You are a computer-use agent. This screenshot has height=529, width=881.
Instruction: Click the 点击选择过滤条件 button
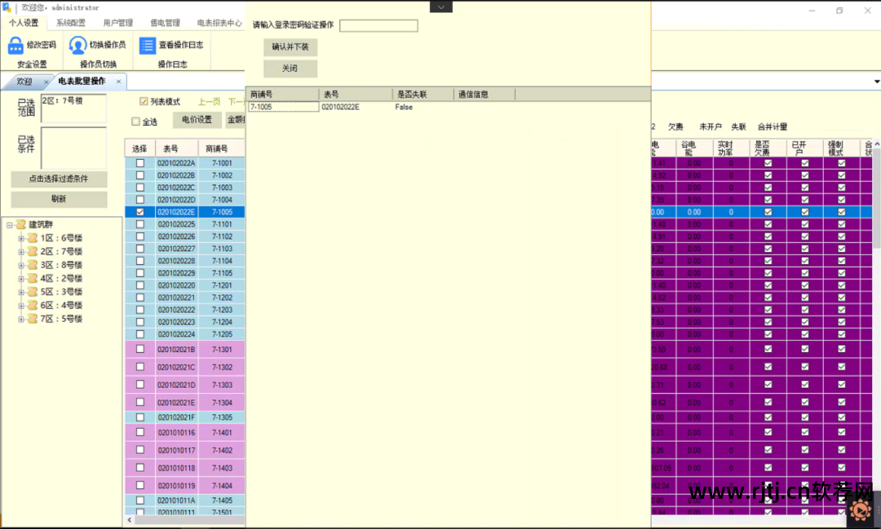(x=59, y=179)
